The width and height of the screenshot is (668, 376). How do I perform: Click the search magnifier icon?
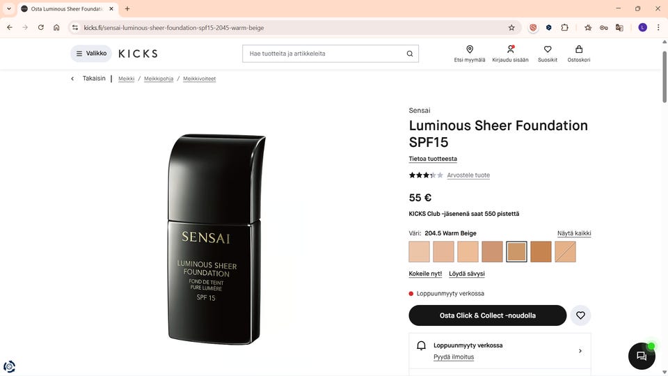coord(410,54)
